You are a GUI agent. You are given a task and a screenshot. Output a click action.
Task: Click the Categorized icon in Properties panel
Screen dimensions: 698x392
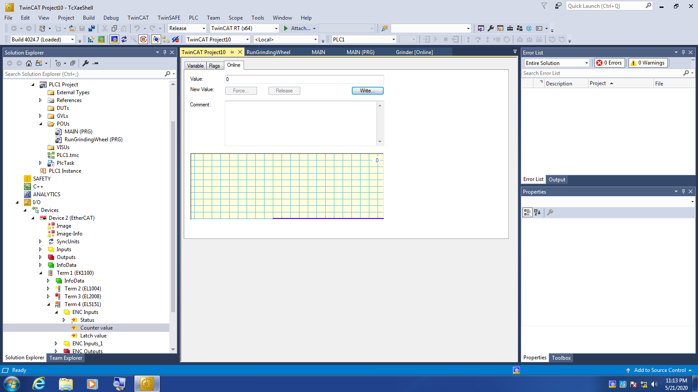click(527, 212)
